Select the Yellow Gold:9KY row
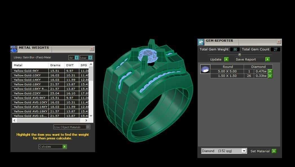295x167 pixels. (50, 71)
